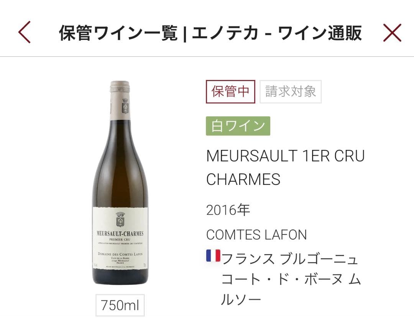Tap the 請求対象 status badge
This screenshot has width=414, height=318.
pos(291,91)
